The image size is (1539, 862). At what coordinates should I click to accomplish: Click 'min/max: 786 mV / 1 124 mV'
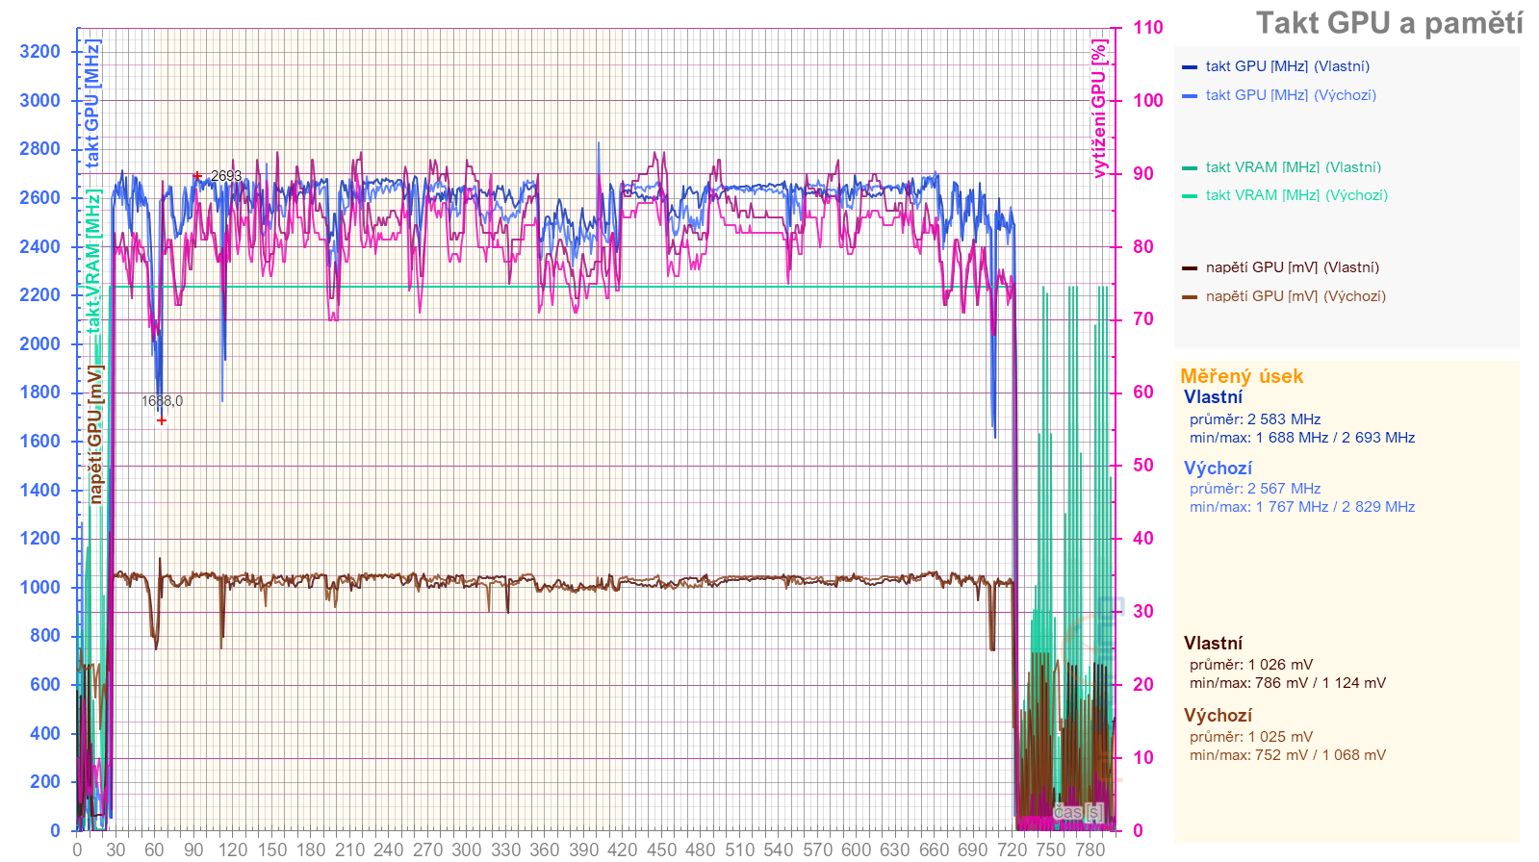(1288, 683)
